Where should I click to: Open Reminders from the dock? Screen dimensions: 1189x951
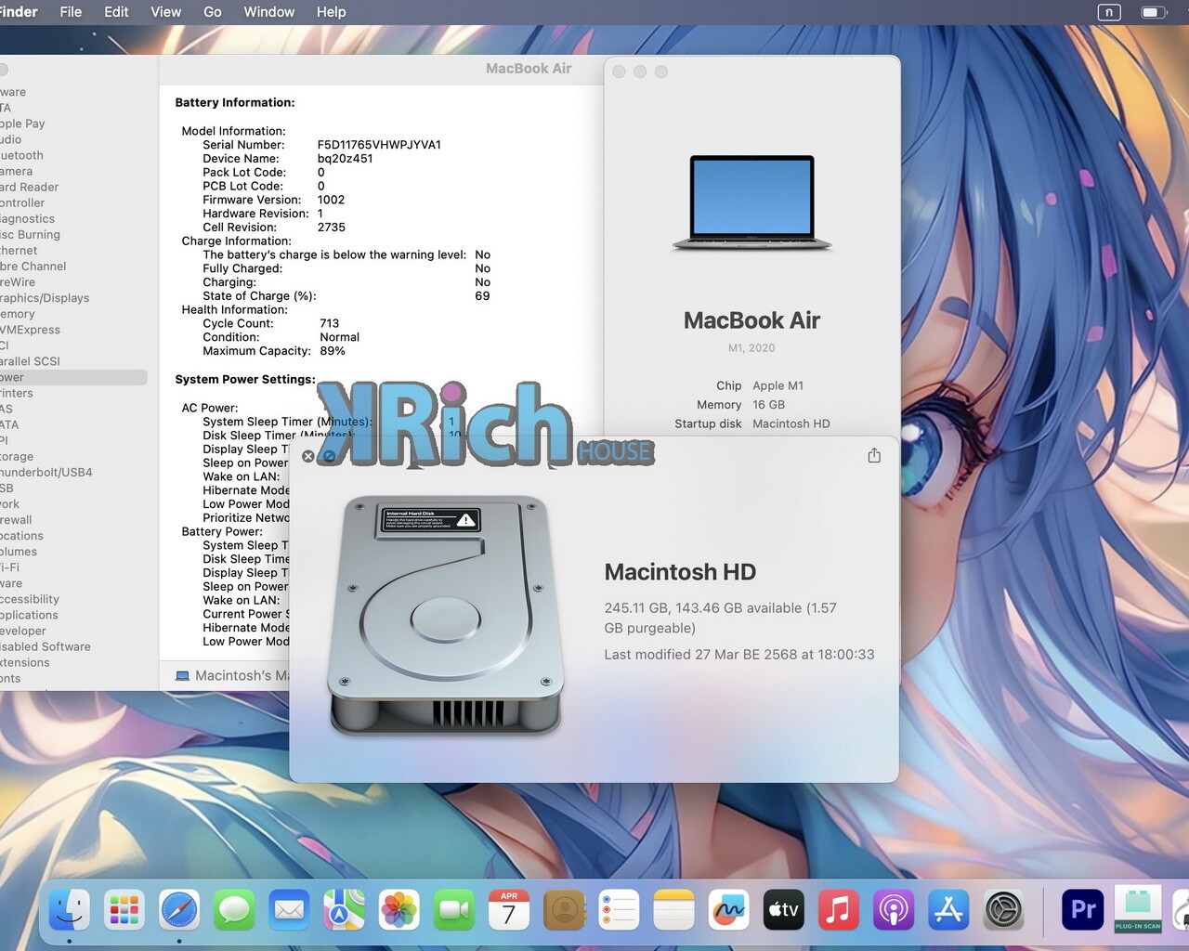619,909
